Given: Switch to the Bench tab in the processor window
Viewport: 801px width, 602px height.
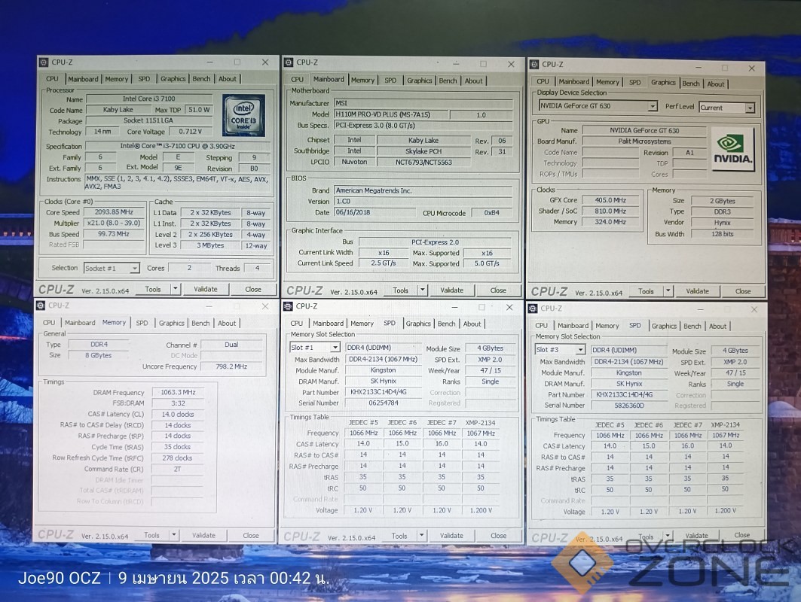Looking at the screenshot, I should 201,78.
